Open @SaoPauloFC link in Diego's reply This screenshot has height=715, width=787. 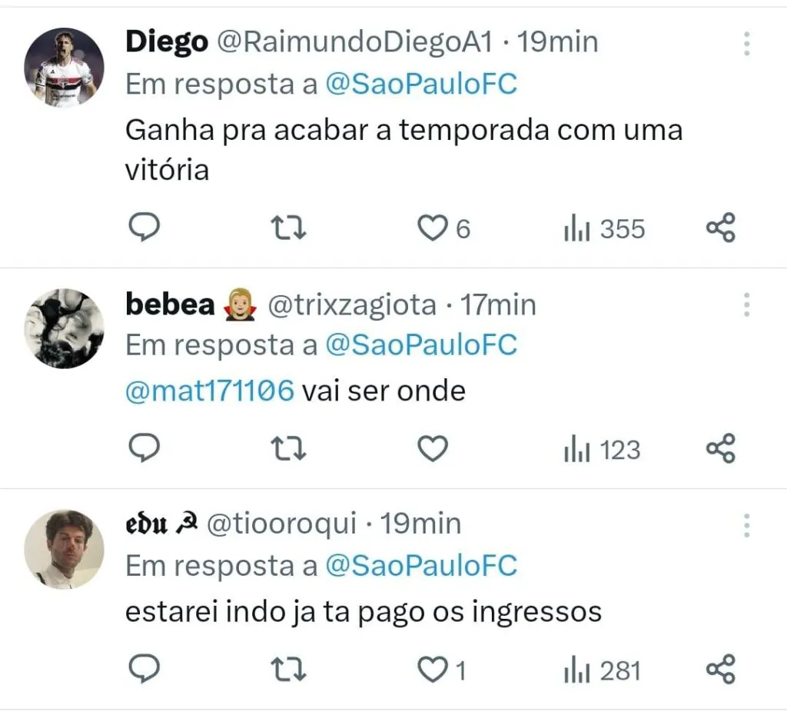click(421, 85)
